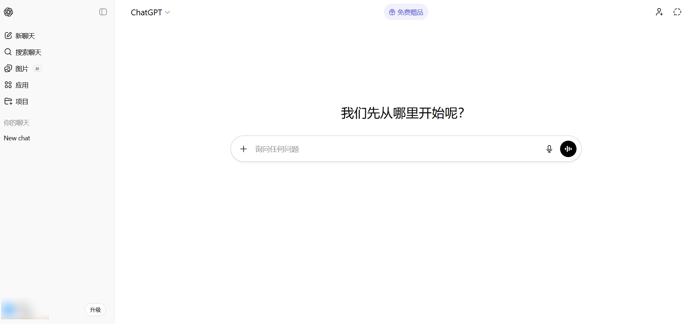Click the 免费赠品 free gift button

(x=406, y=12)
